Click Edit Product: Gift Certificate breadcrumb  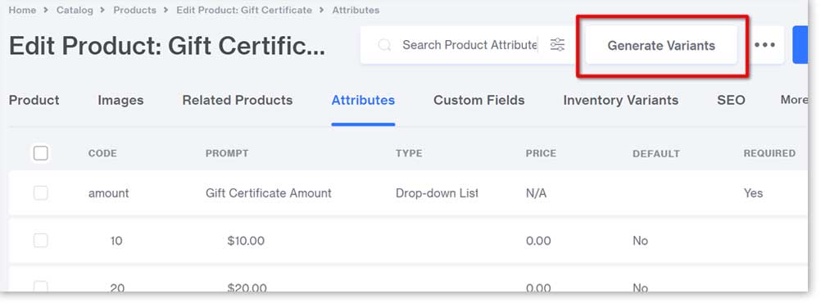coord(244,10)
